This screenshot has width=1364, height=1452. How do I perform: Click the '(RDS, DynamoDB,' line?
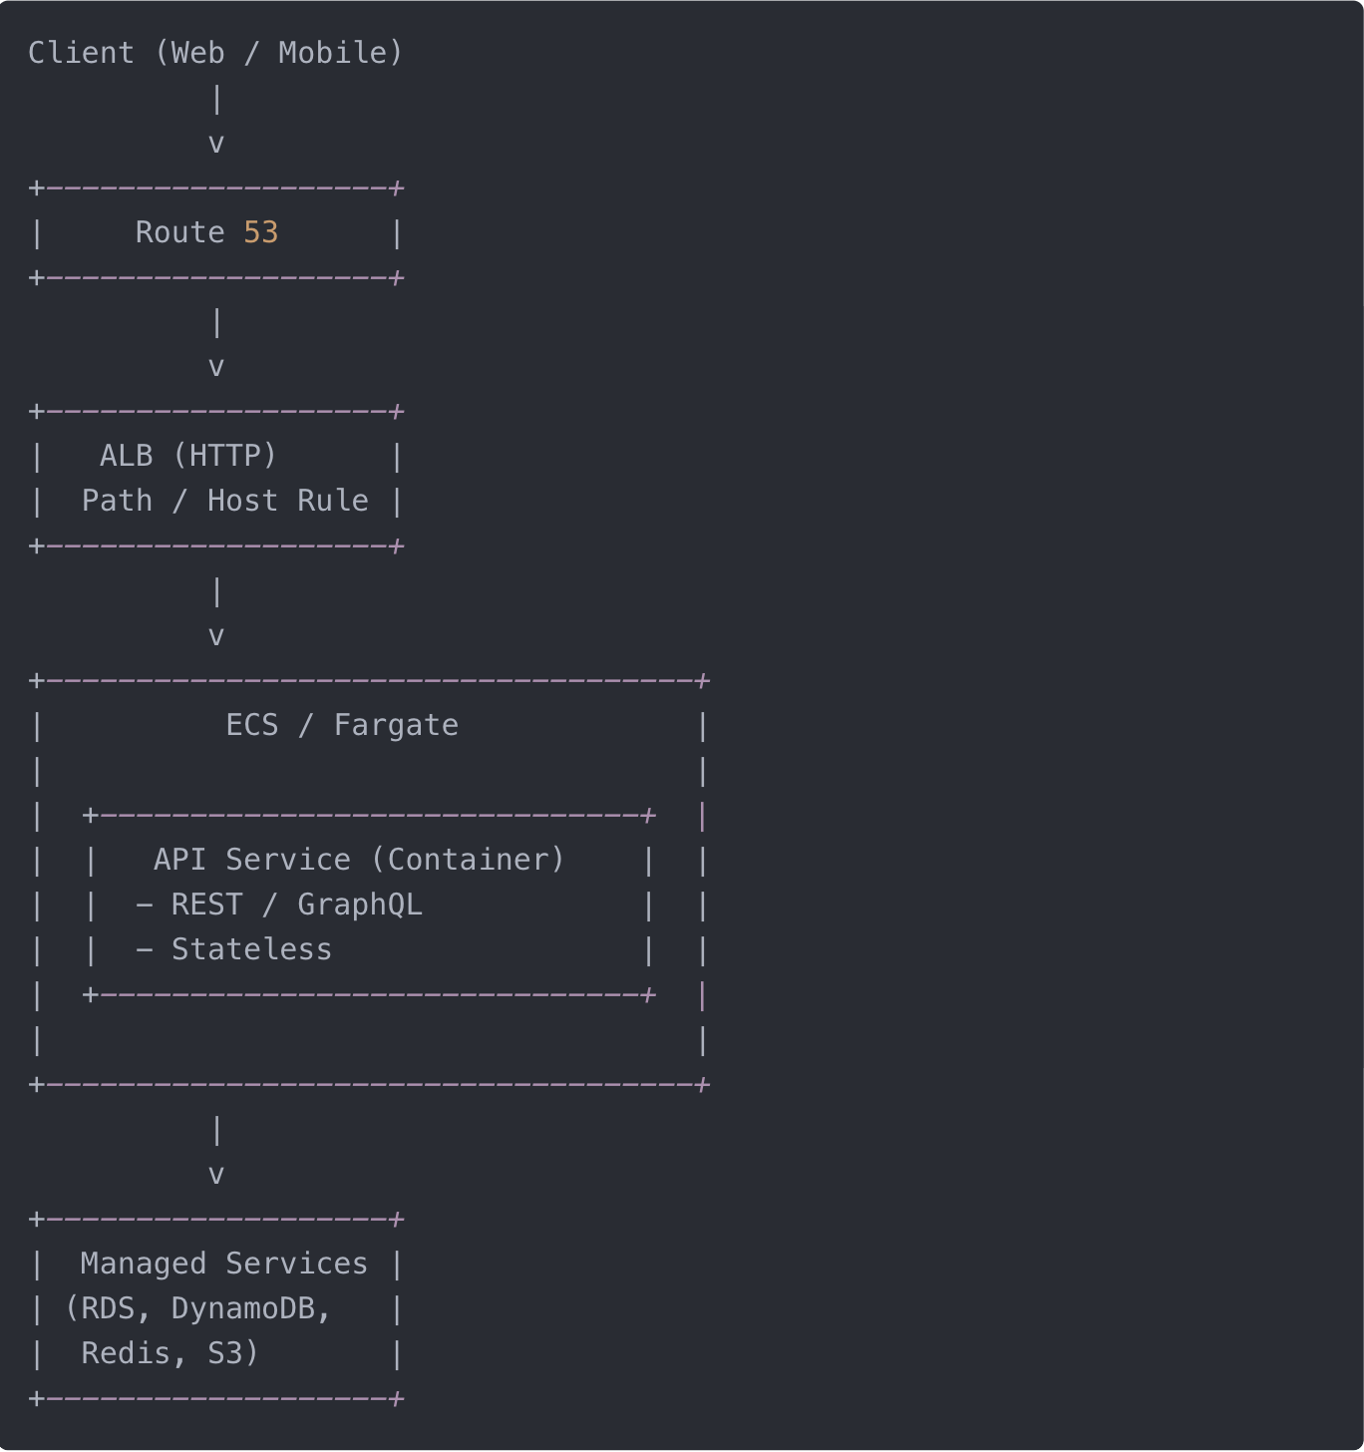tap(197, 1308)
